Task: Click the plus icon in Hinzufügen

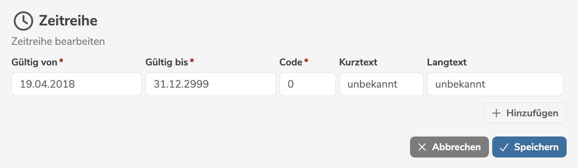Action: [x=496, y=113]
